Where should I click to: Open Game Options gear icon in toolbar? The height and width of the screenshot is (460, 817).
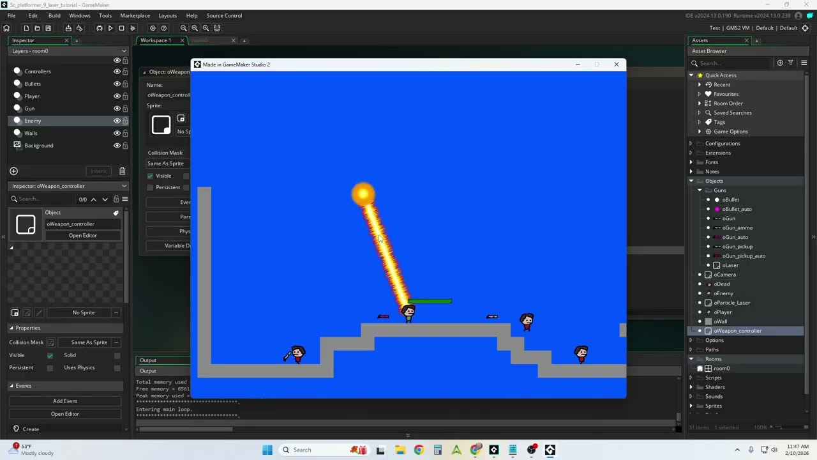pyautogui.click(x=153, y=28)
